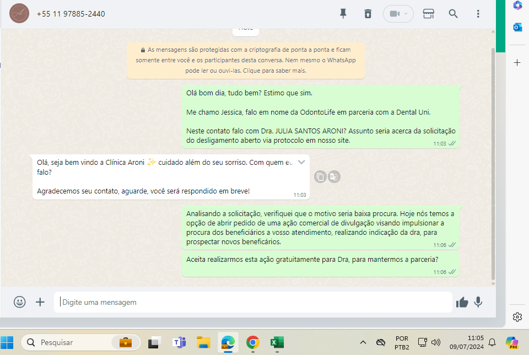Open the storefront catalog icon

point(429,14)
